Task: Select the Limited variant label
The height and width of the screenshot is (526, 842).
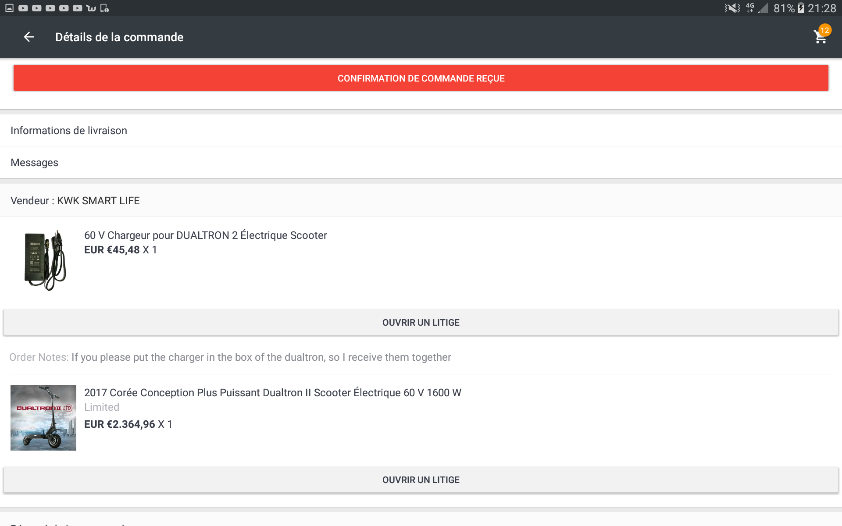Action: [x=102, y=407]
